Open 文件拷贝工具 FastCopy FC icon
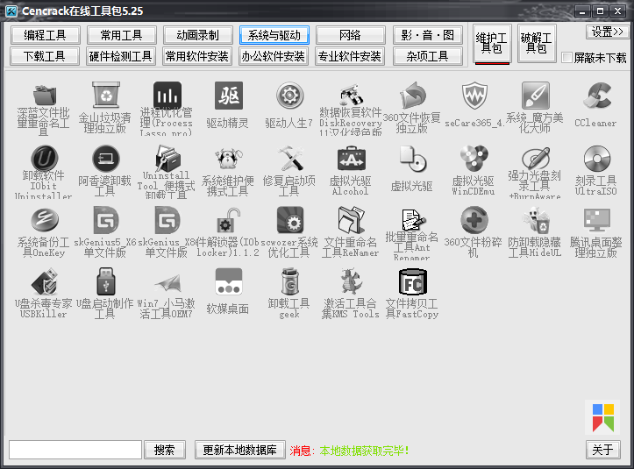The width and height of the screenshot is (634, 469). (x=412, y=281)
